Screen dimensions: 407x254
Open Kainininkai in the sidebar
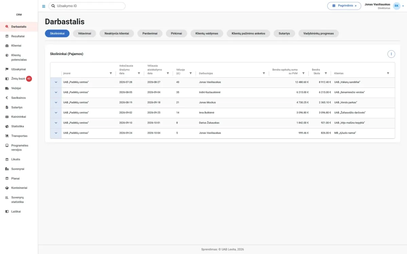[19, 117]
